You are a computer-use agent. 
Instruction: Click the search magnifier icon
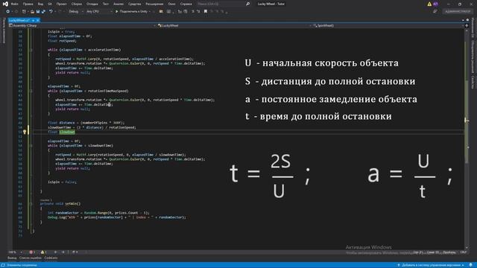248,4
